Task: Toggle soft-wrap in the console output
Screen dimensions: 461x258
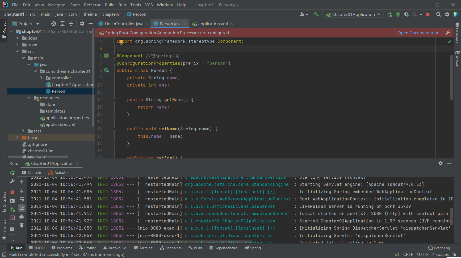Action: coord(22,199)
